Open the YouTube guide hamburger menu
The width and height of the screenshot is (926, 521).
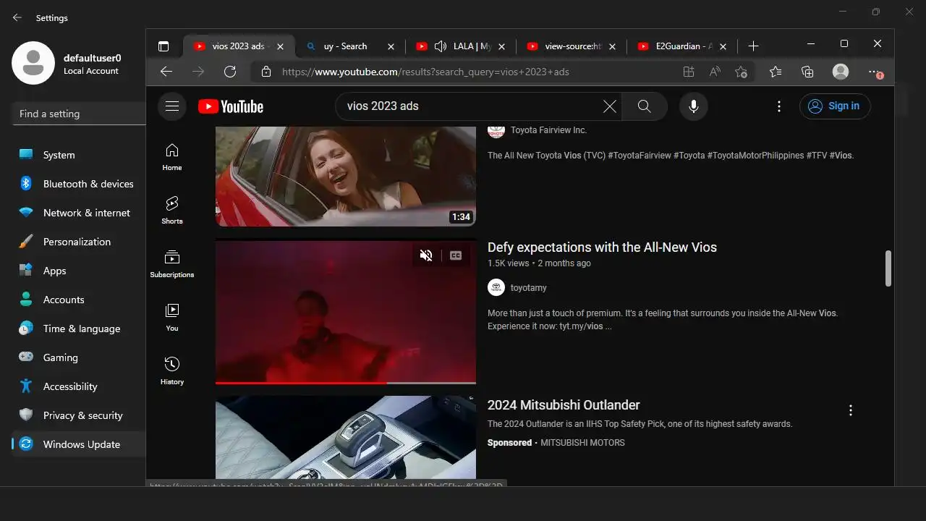point(171,106)
